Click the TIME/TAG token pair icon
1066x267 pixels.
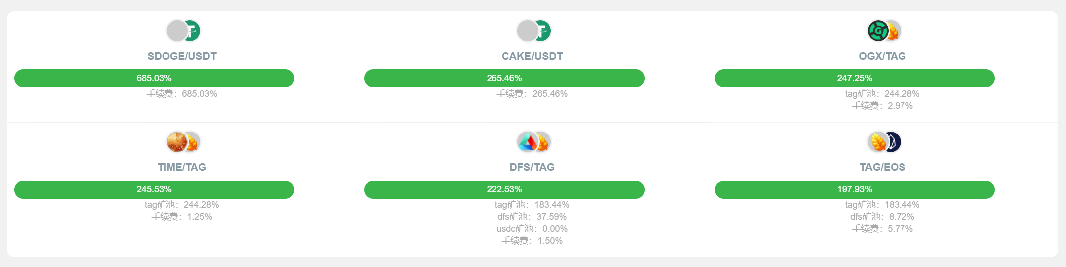(183, 142)
